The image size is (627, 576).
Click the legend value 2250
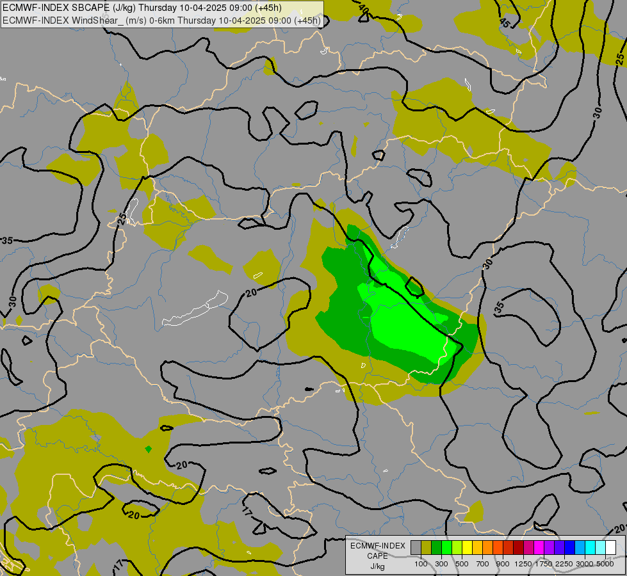[x=564, y=564]
